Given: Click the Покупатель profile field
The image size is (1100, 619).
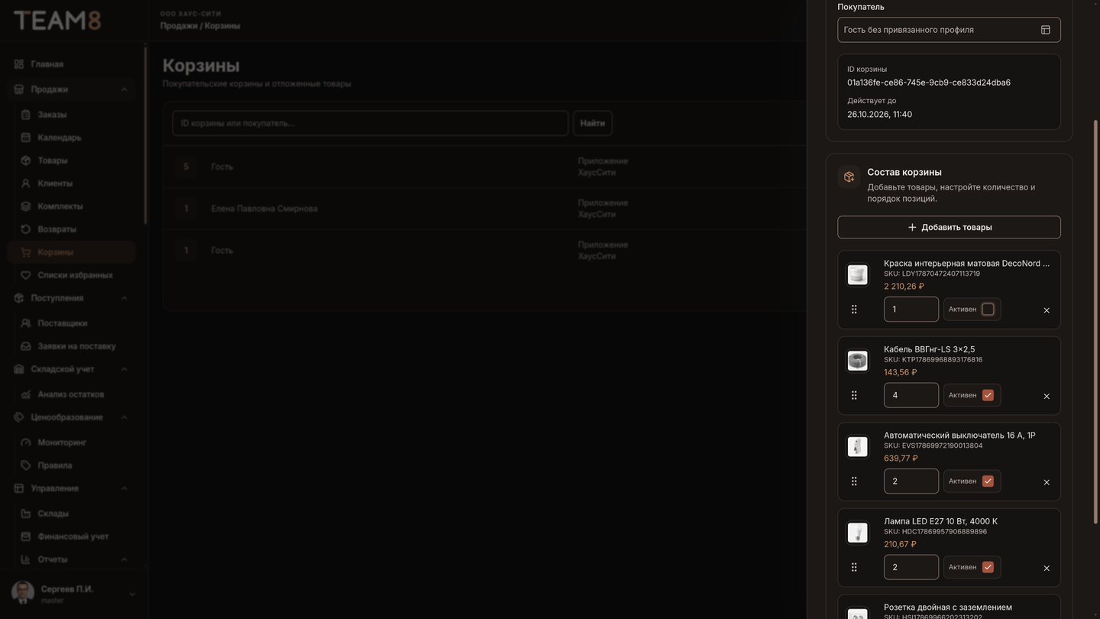Looking at the screenshot, I should pyautogui.click(x=949, y=30).
